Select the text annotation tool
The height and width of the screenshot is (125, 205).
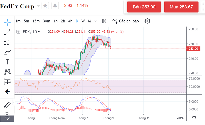coord(7,62)
